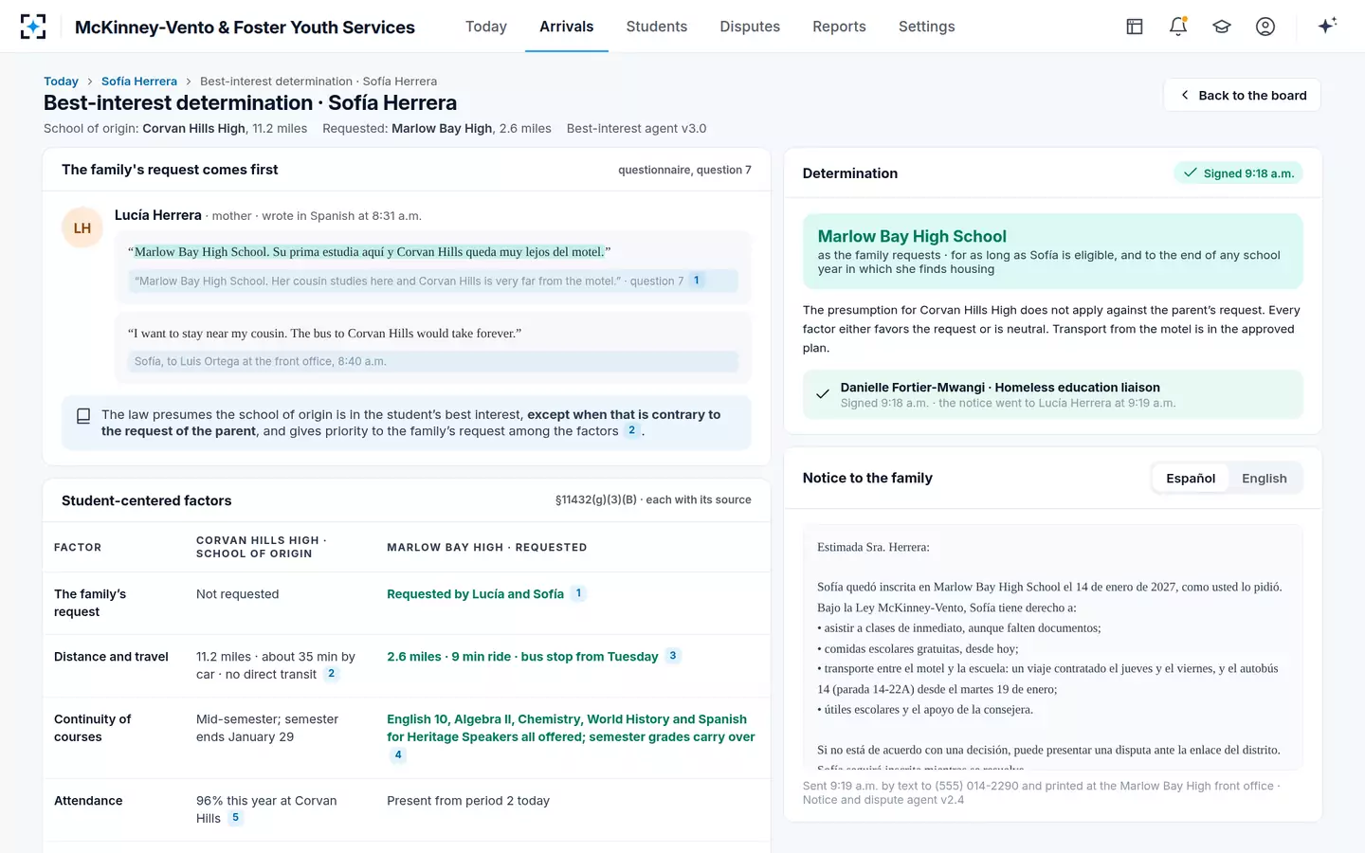Go to the Today tab
The width and height of the screenshot is (1365, 853).
click(486, 27)
